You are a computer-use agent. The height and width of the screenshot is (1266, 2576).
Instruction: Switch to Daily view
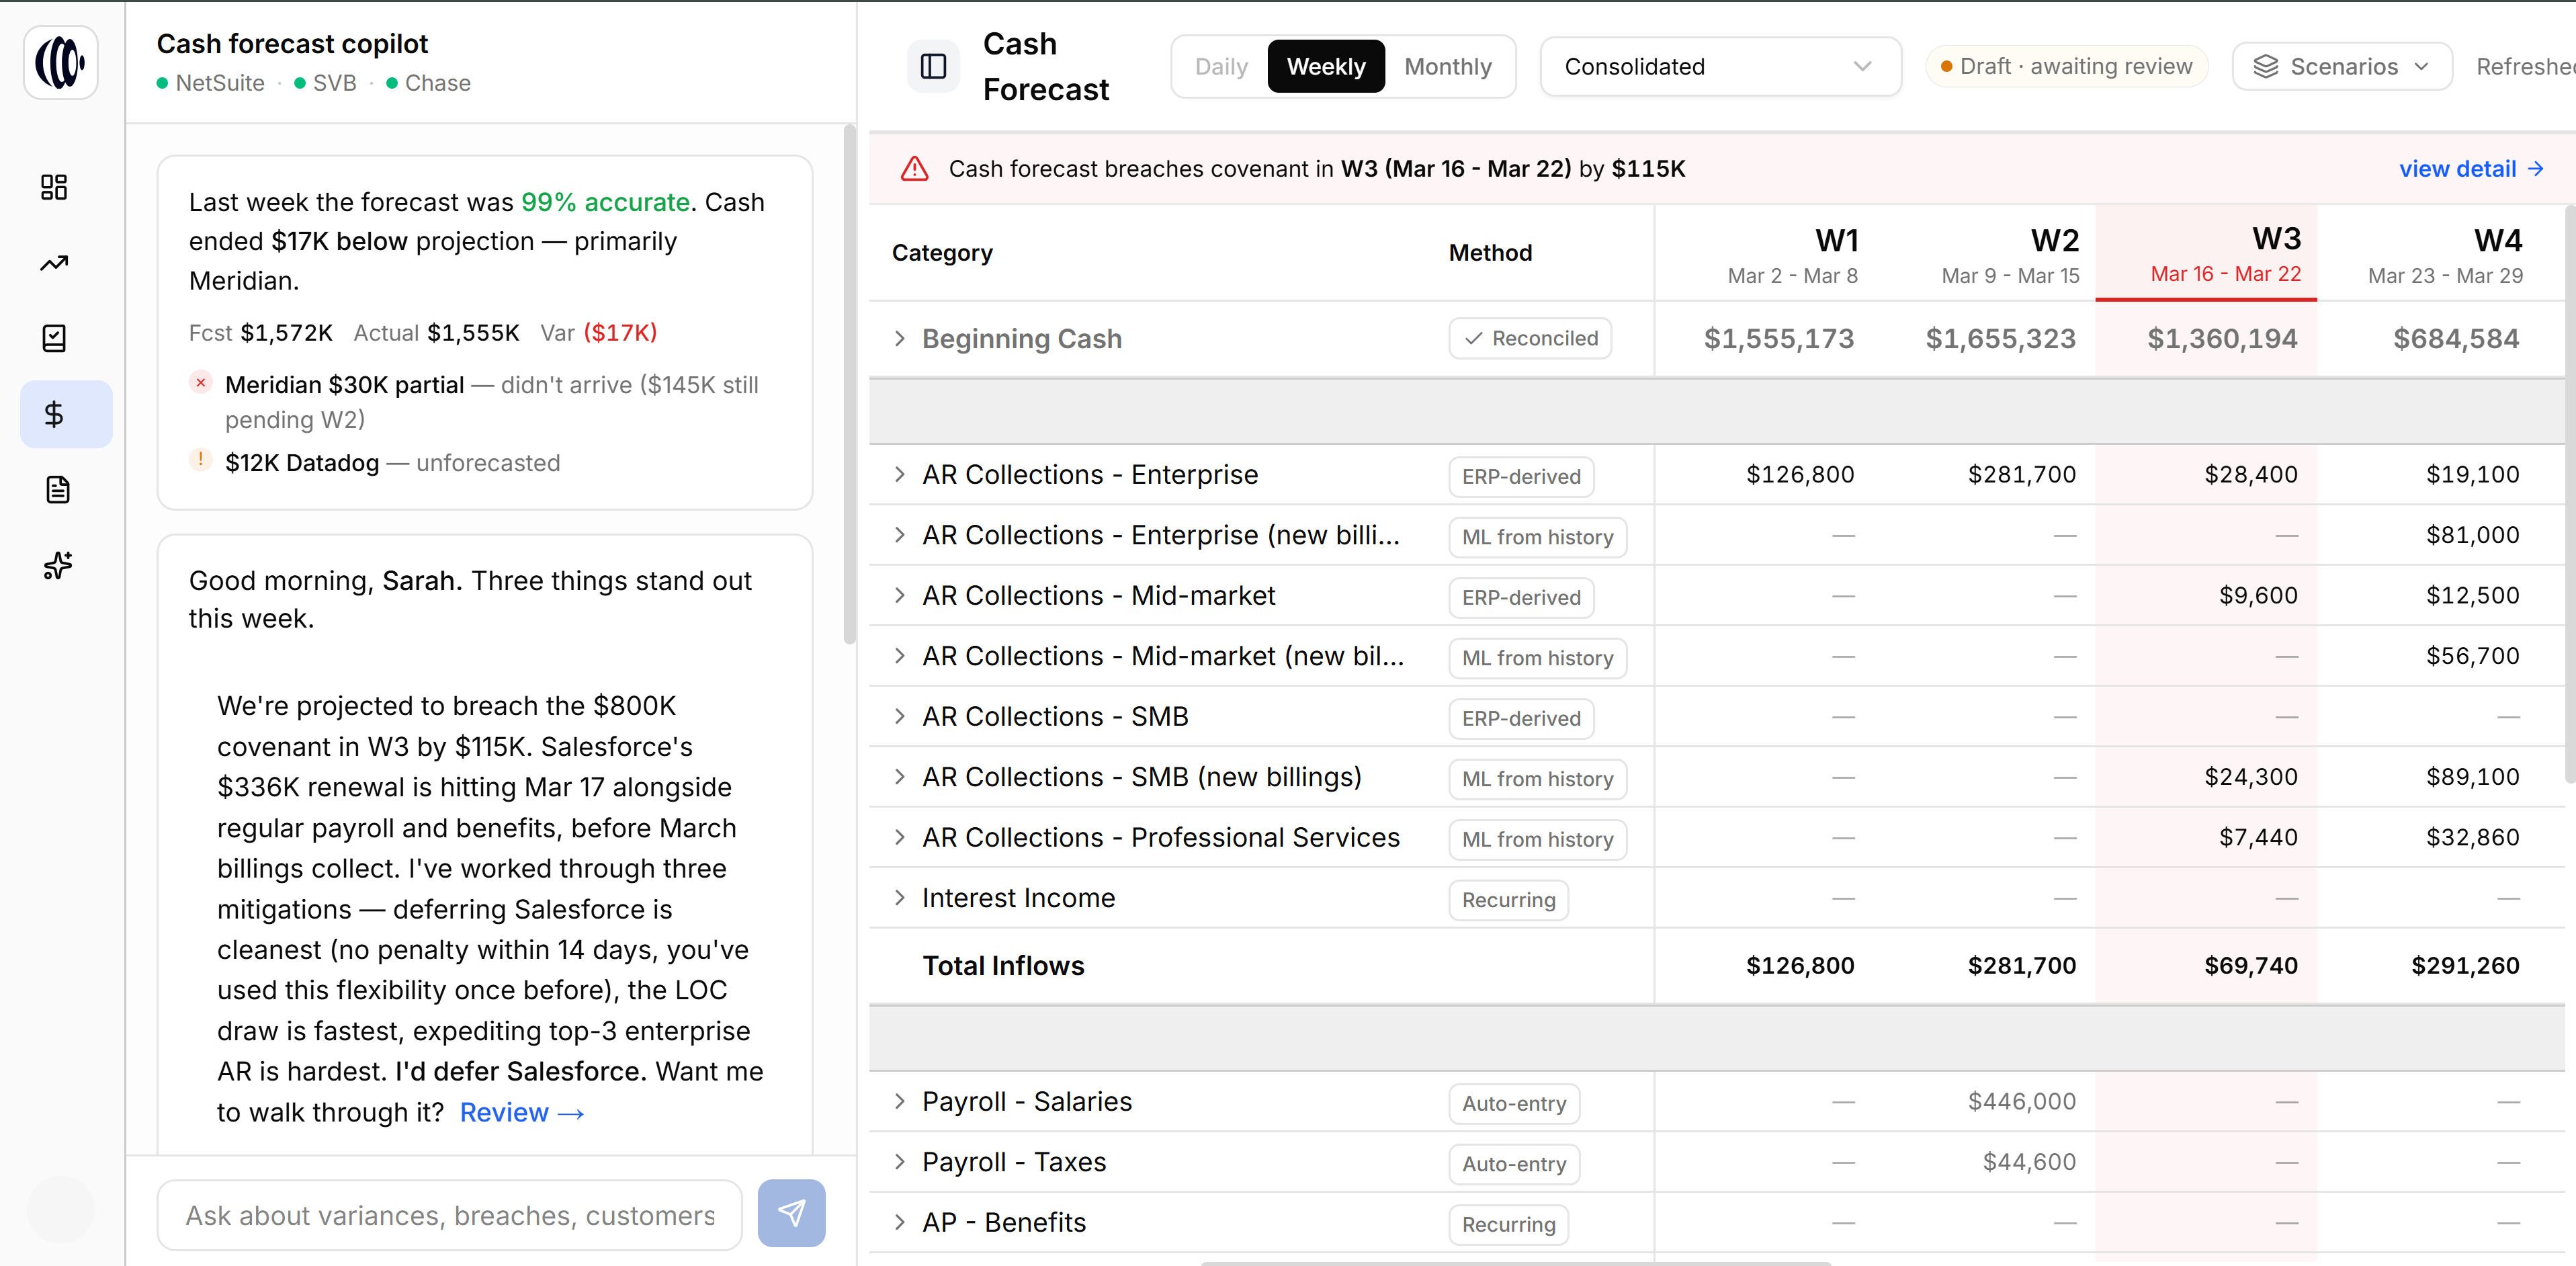pyautogui.click(x=1221, y=67)
